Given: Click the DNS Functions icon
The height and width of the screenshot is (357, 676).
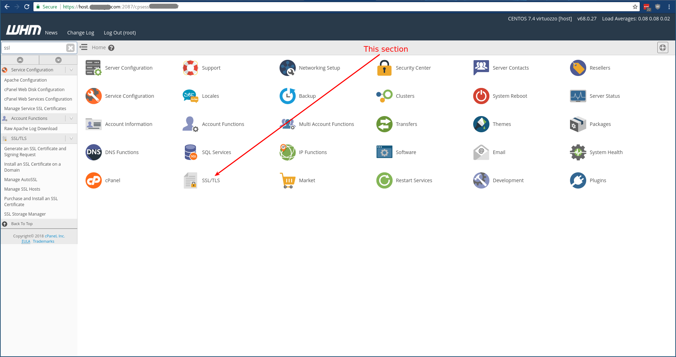Looking at the screenshot, I should coord(94,152).
